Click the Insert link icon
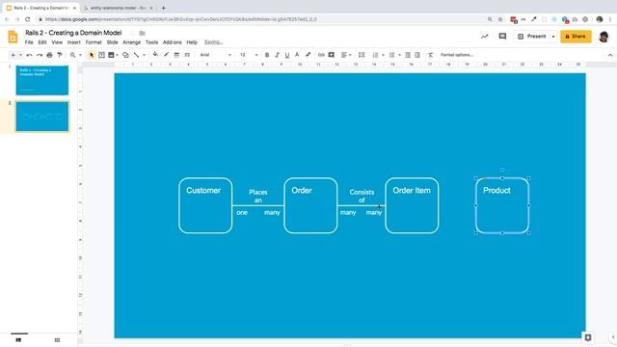The width and height of the screenshot is (617, 347). point(321,55)
